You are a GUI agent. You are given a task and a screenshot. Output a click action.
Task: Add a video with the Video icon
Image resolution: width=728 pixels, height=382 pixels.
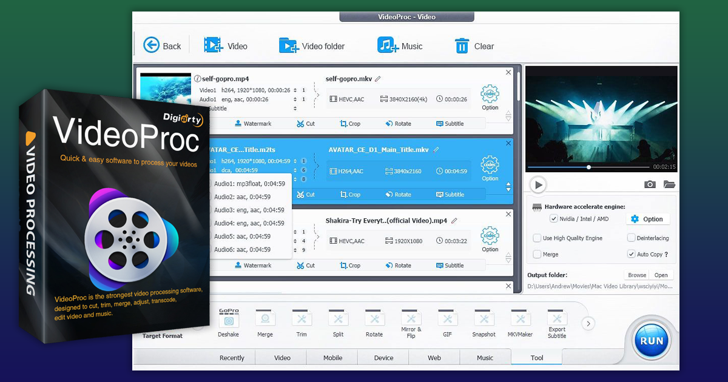coord(214,45)
